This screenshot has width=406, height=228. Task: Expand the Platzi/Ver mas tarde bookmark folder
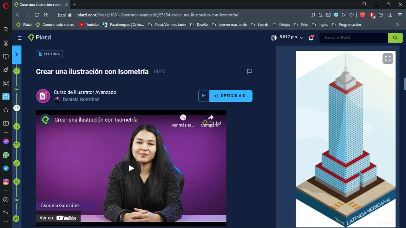[167, 24]
